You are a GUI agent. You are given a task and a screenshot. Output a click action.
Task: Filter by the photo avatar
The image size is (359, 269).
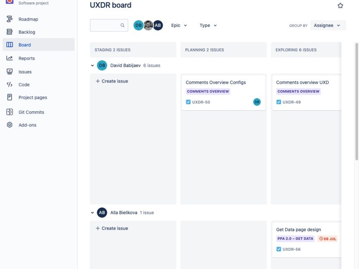pyautogui.click(x=148, y=26)
